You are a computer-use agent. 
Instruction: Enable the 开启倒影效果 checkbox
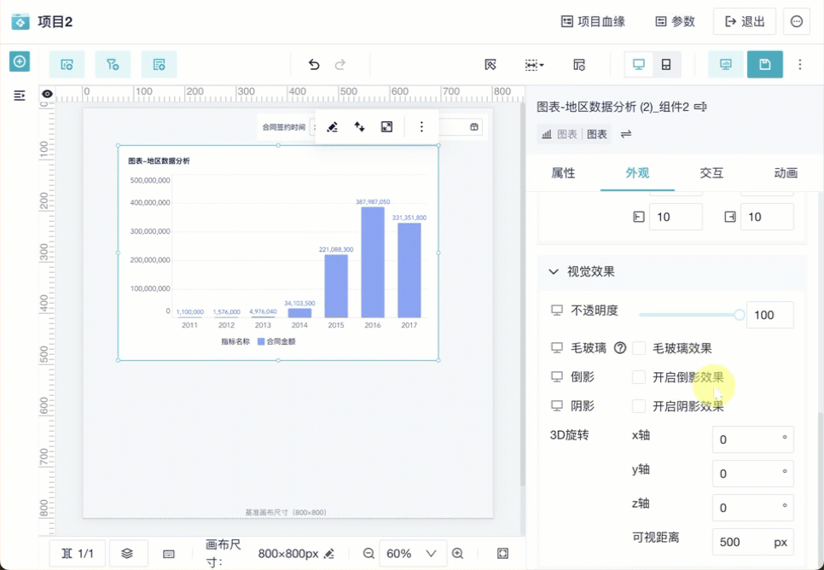pos(639,377)
